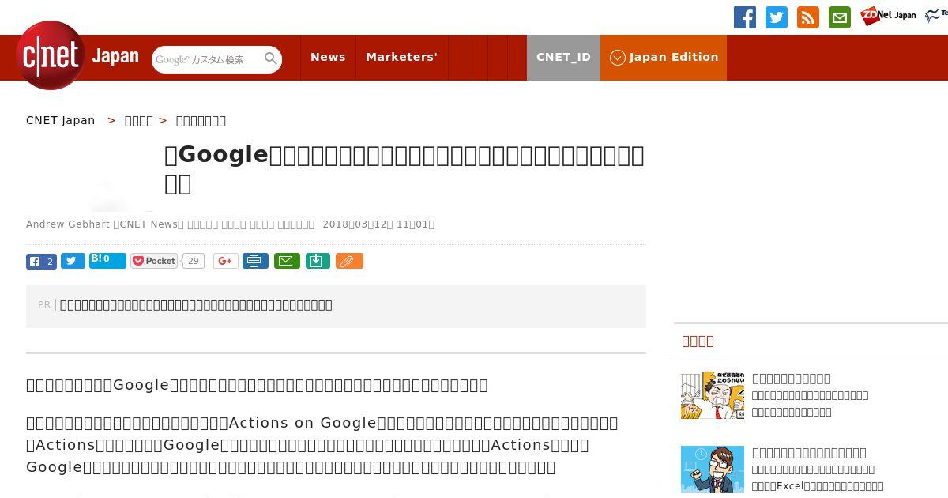Screen dimensions: 948x498
Task: Email the article with green envelope share button
Action: 287,261
